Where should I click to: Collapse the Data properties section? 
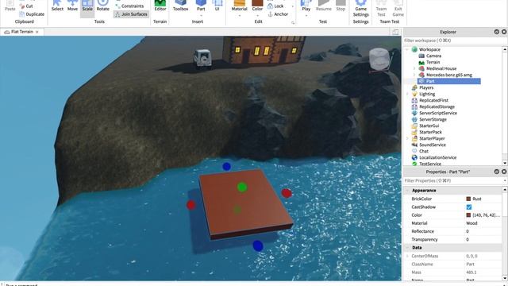[407, 247]
